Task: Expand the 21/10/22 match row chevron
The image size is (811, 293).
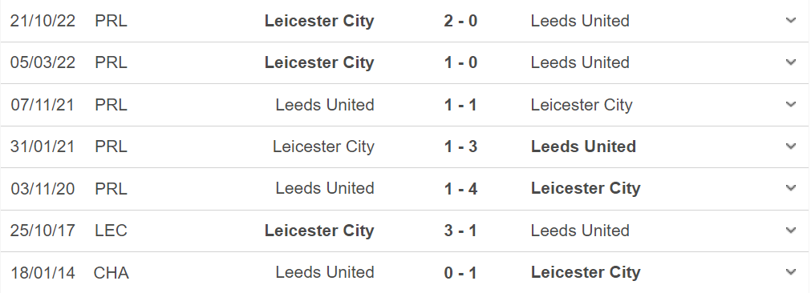Action: [x=790, y=21]
